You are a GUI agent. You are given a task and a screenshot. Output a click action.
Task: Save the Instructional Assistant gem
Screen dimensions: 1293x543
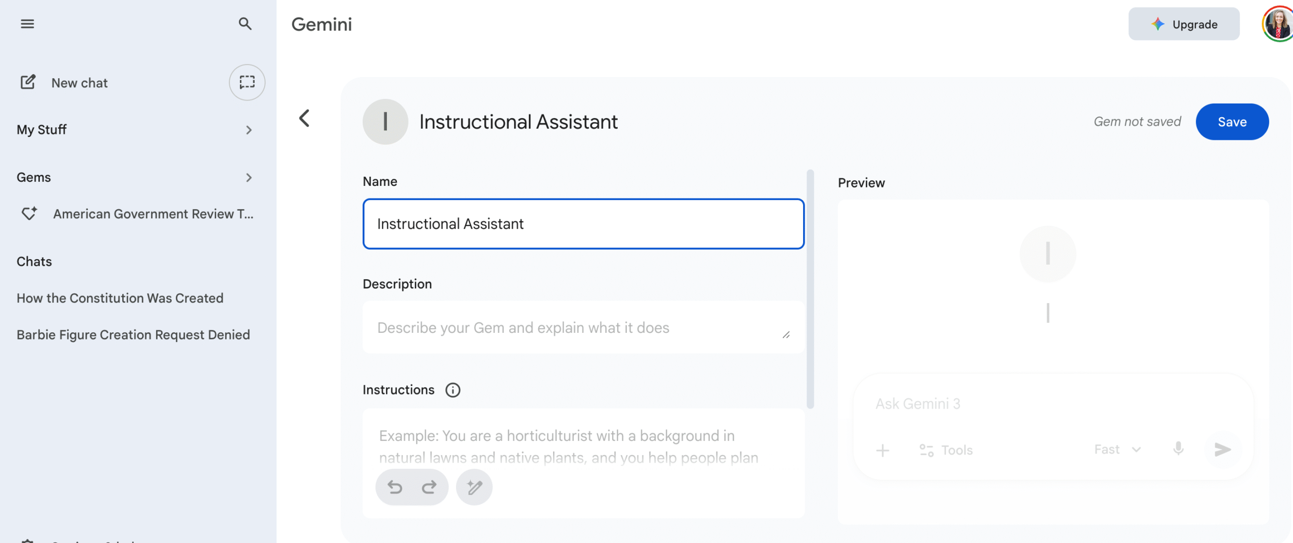1232,122
